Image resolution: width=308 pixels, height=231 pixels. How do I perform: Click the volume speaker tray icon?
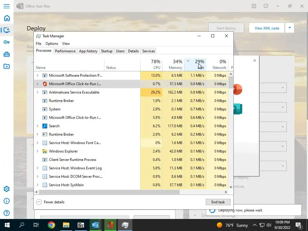coord(269,225)
